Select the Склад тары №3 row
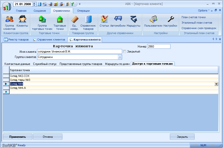 [114, 80]
